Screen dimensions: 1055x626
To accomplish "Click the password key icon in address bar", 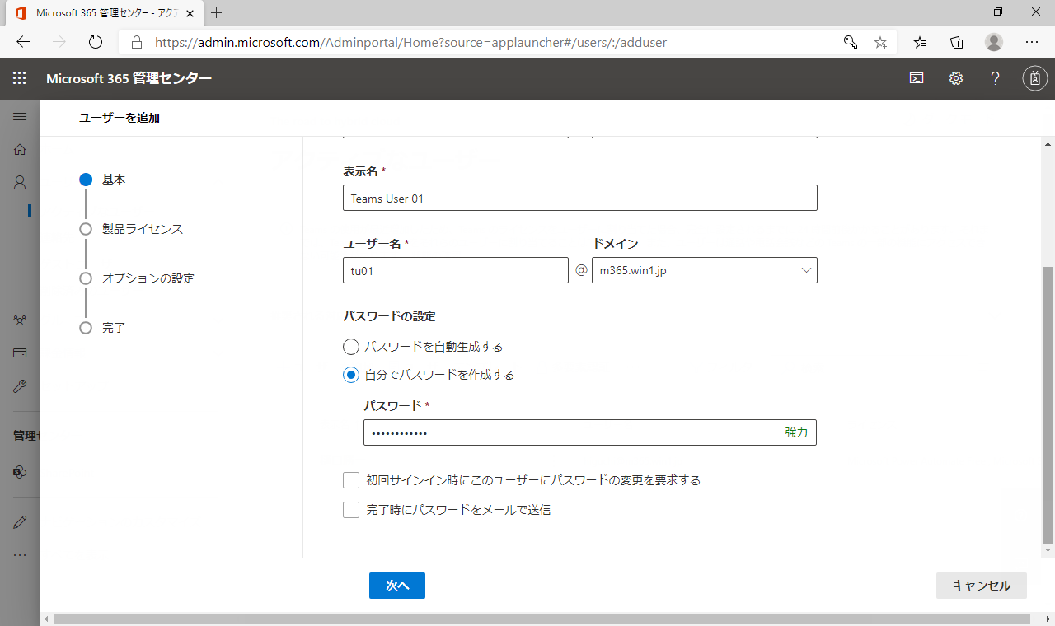I will pos(851,42).
